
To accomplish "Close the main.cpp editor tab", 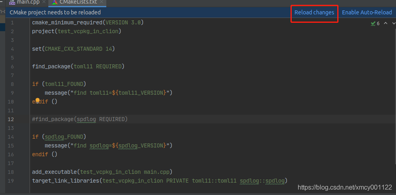I will pos(44,2).
